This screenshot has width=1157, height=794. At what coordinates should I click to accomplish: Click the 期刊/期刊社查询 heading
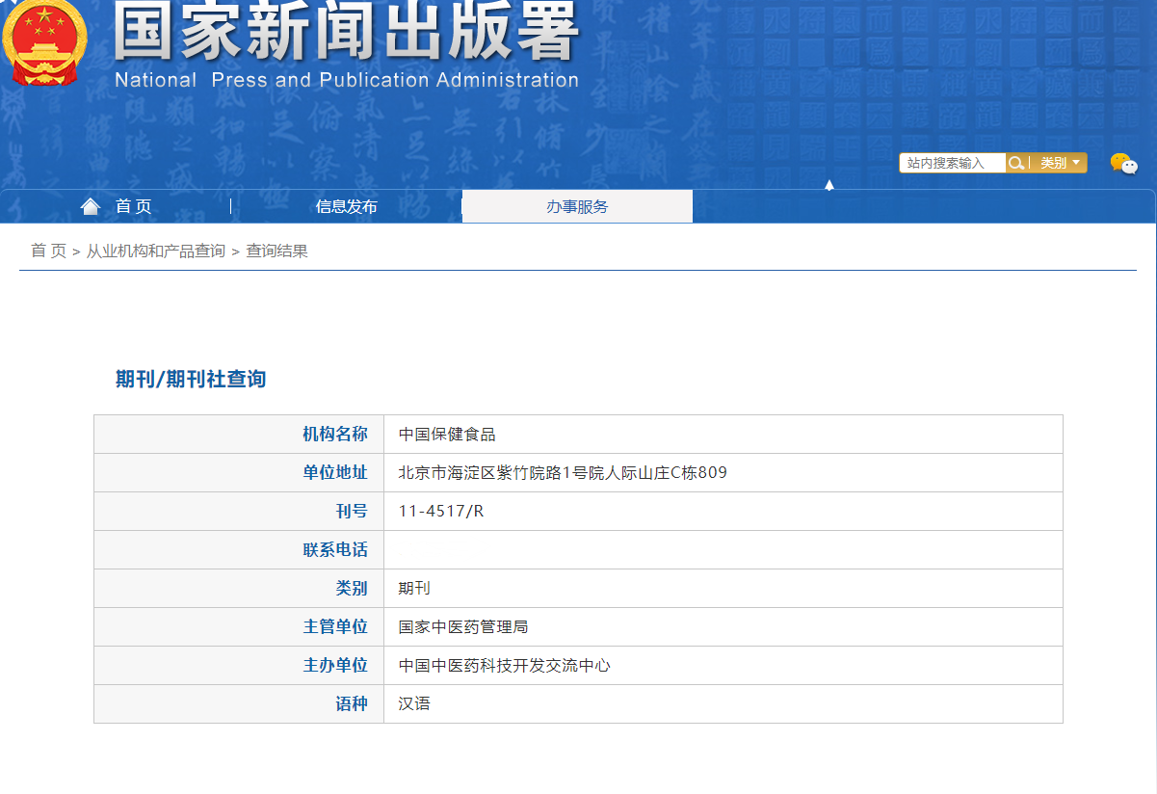coord(191,379)
